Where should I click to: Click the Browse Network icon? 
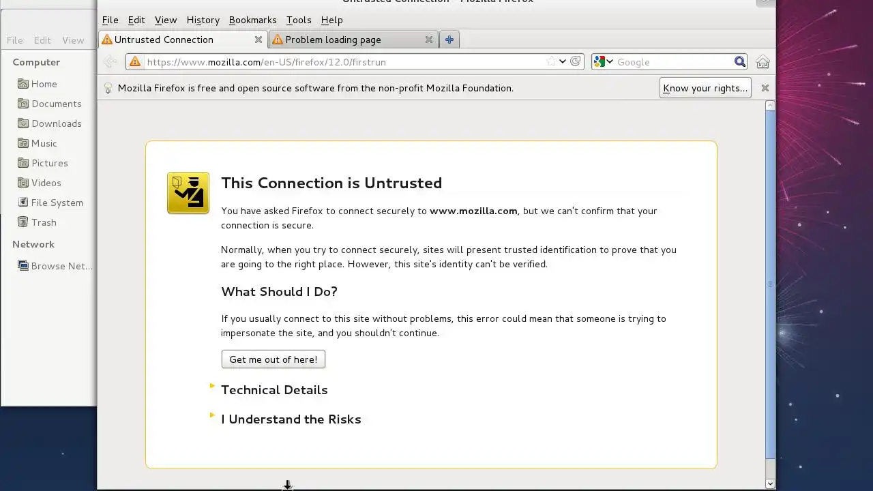coord(23,266)
